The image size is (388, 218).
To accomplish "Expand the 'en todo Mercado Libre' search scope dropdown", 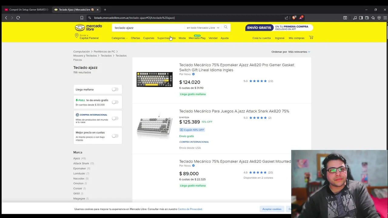I will (203, 28).
